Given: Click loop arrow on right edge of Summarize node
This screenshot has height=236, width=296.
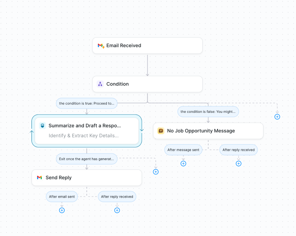Looking at the screenshot, I should (x=142, y=130).
